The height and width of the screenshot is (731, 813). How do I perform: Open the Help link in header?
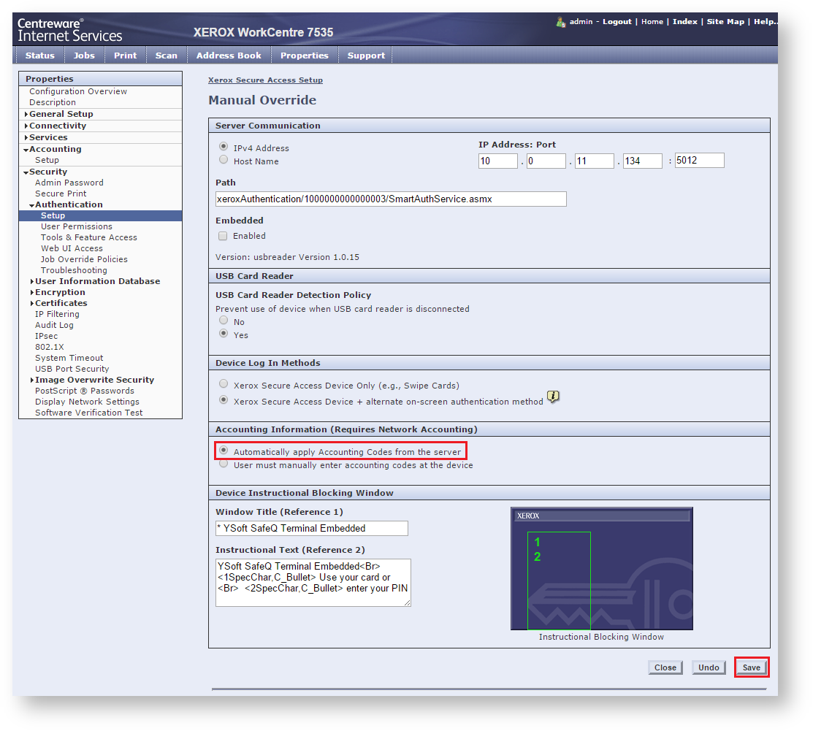[766, 22]
